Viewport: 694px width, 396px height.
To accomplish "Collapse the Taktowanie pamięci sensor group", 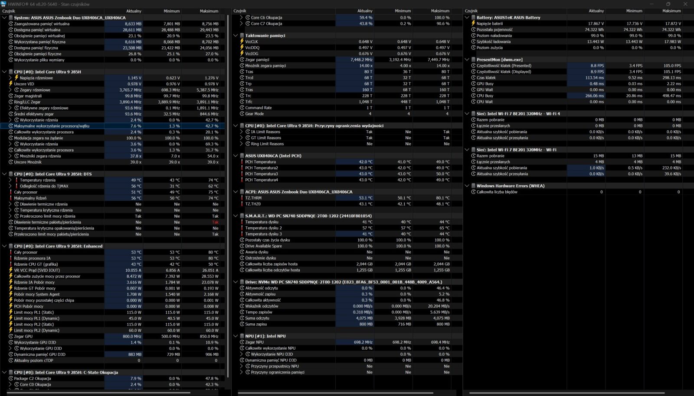I will [236, 36].
